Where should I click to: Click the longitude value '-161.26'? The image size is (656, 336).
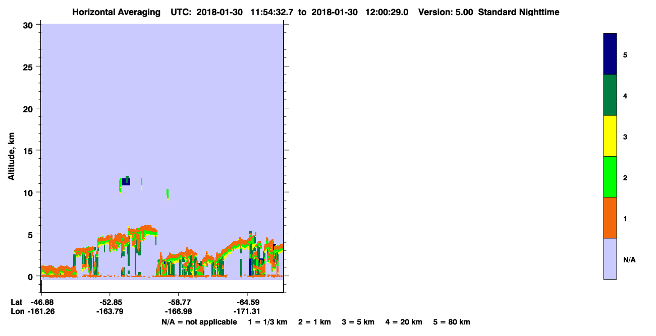(x=41, y=312)
